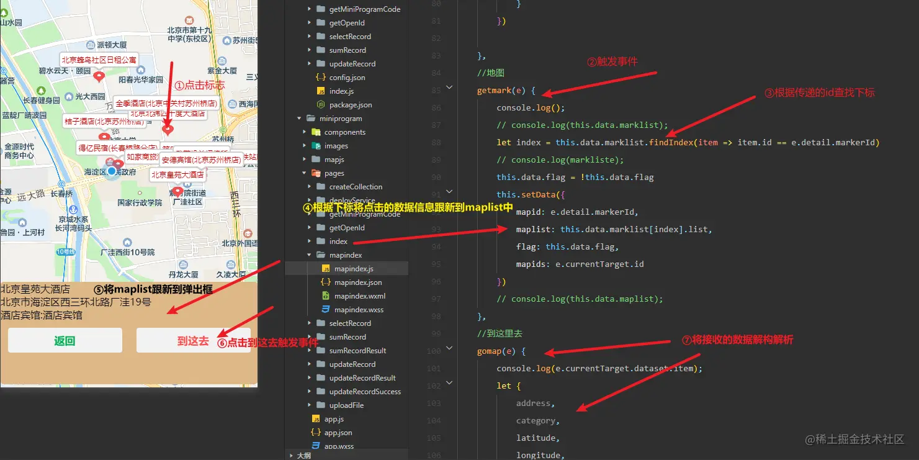Expand the uploadFile folder
919x460 pixels.
[309, 405]
